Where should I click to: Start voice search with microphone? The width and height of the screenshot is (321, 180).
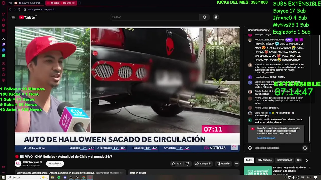tap(216, 17)
